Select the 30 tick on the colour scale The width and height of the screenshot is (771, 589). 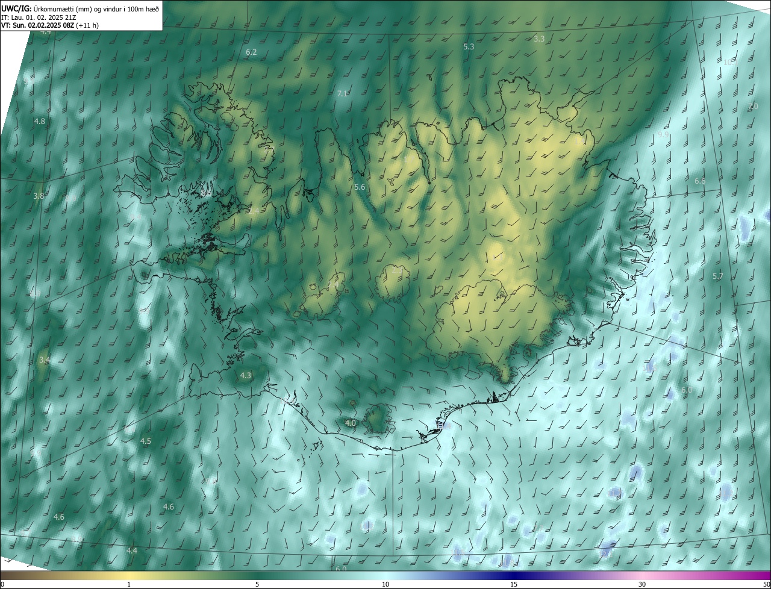[642, 584]
